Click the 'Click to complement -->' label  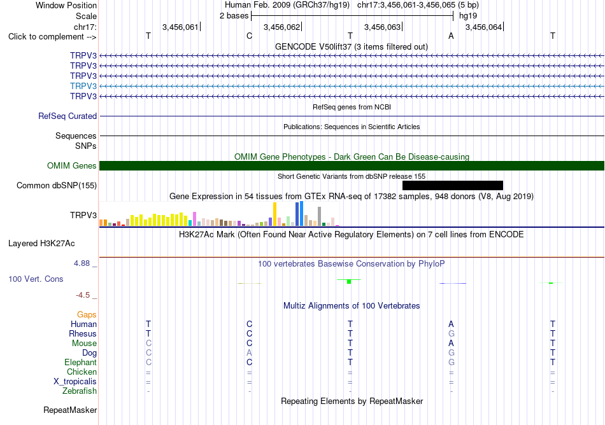click(x=52, y=37)
